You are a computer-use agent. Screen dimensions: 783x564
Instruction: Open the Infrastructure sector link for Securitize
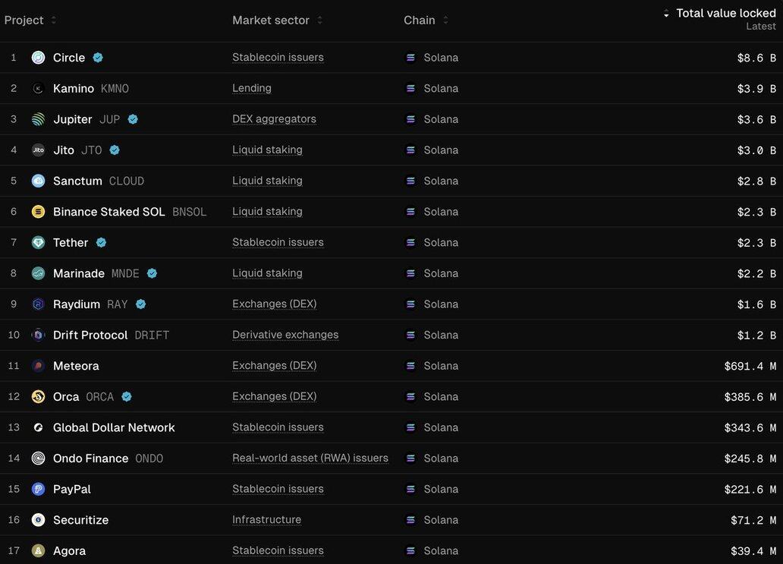pos(266,520)
